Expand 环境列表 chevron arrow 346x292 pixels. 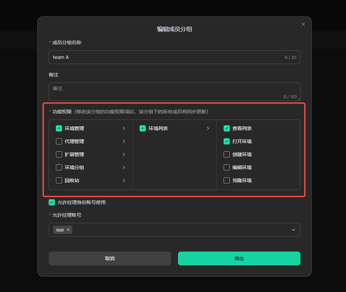[x=208, y=129]
